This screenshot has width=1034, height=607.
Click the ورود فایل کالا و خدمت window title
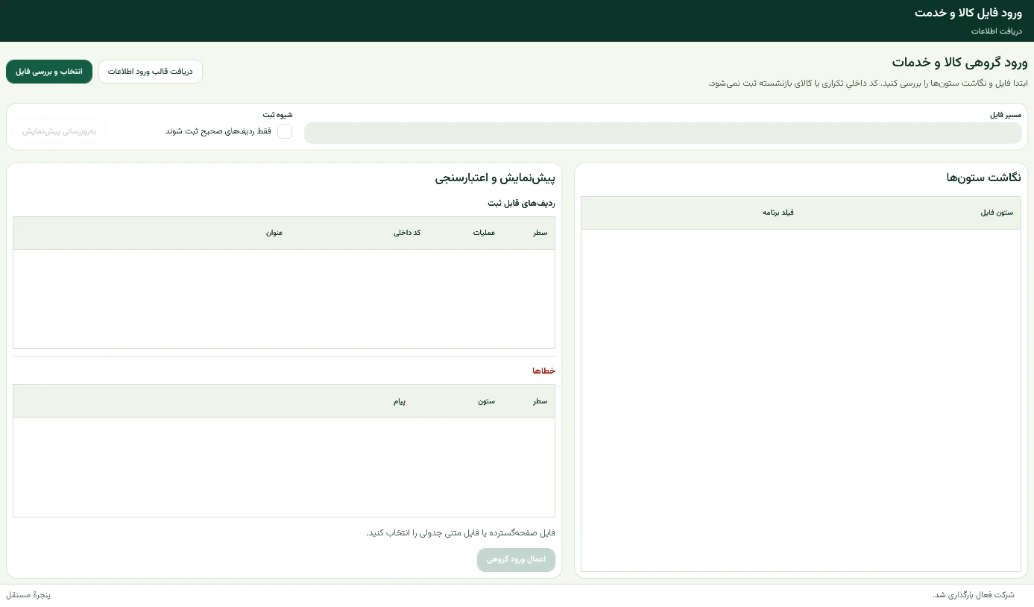click(968, 13)
